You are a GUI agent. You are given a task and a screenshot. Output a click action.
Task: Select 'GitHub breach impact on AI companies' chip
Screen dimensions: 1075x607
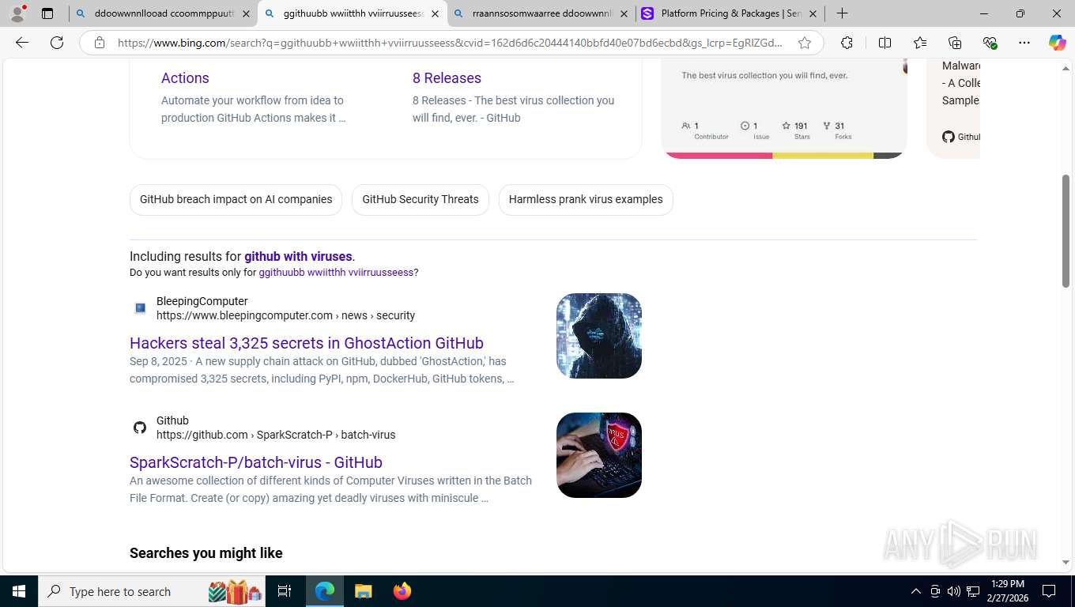tap(236, 199)
